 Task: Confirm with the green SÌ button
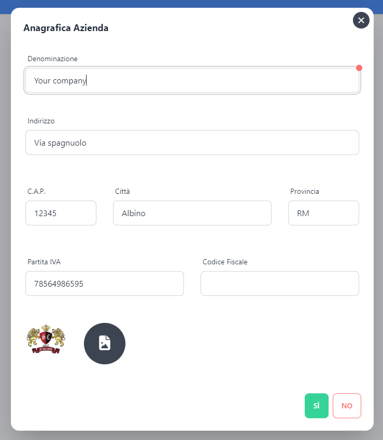click(x=316, y=406)
